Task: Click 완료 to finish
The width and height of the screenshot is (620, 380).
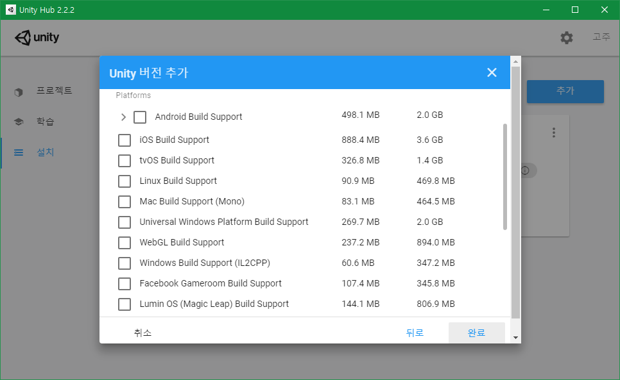Action: pyautogui.click(x=476, y=333)
